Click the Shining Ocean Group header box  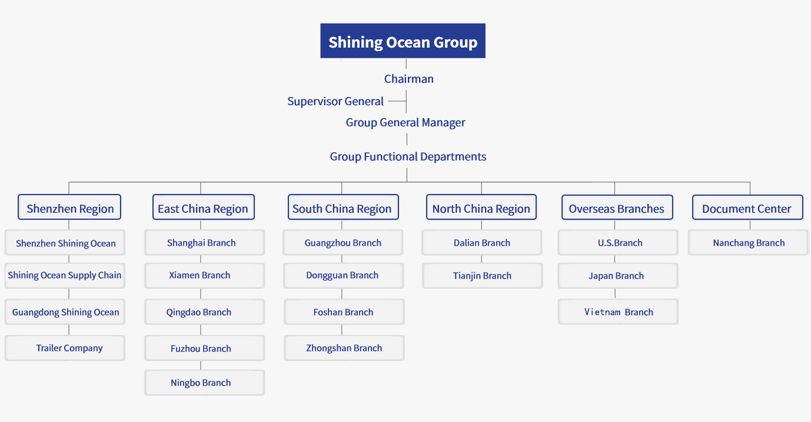click(403, 41)
